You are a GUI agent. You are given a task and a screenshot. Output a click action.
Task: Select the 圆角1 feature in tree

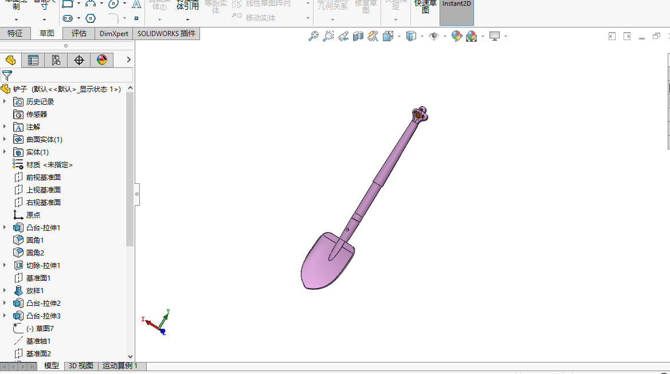pos(35,240)
